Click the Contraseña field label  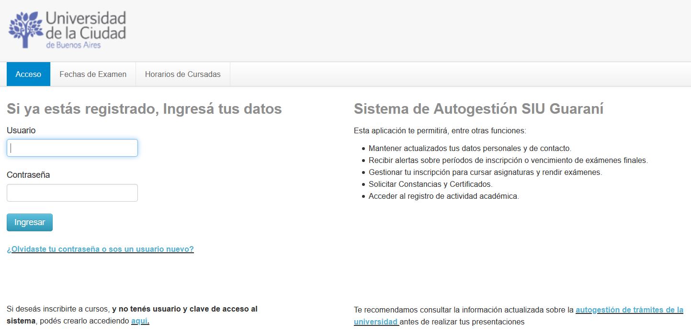point(26,174)
